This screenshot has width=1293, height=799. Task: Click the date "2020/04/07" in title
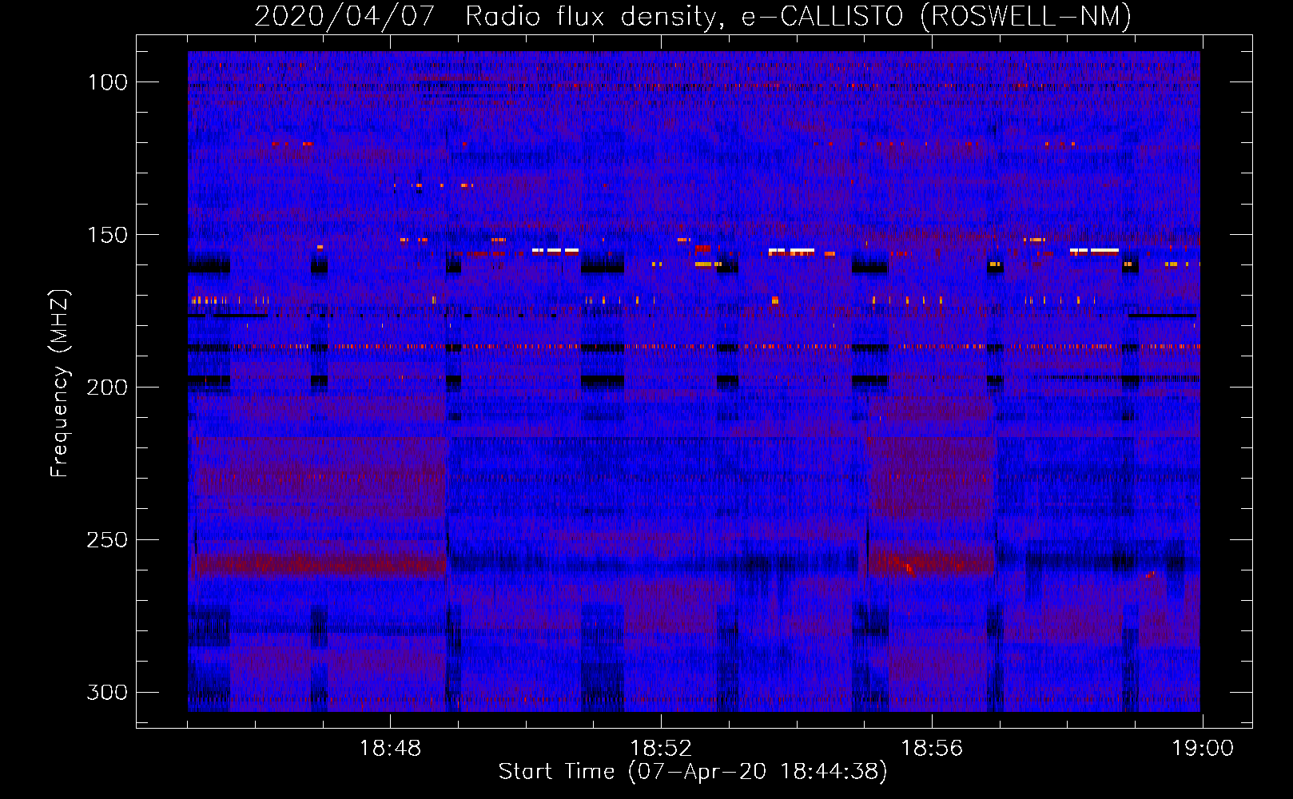coord(344,16)
